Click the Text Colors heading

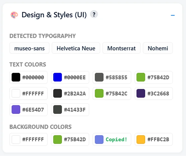28,64
